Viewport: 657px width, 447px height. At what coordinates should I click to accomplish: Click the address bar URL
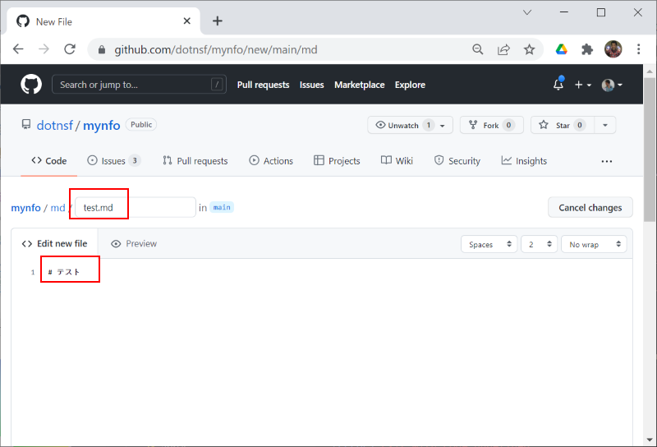tap(216, 50)
